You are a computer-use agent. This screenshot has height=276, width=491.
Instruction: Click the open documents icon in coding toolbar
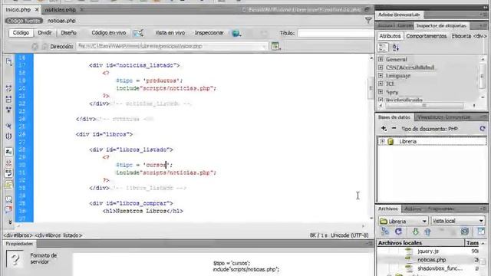pyautogui.click(x=8, y=61)
